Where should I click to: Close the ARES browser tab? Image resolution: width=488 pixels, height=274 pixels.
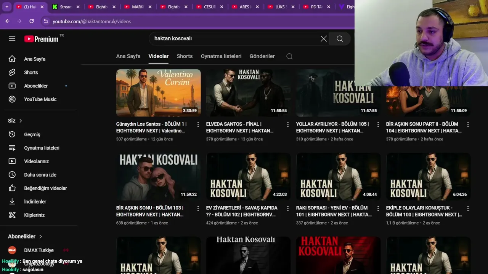pos(257,7)
